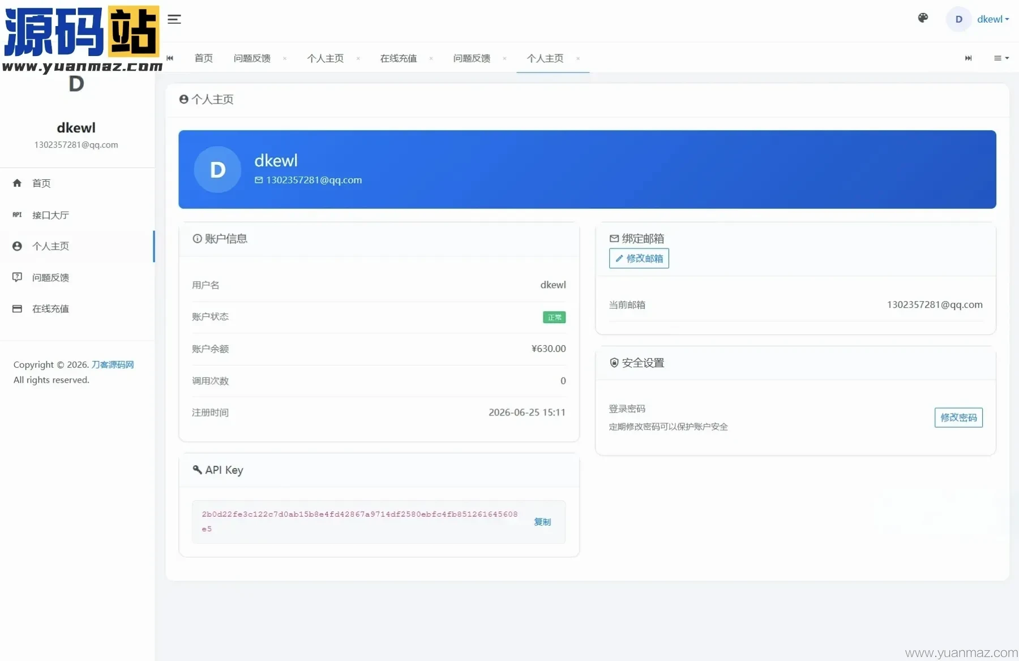Switch to the first 问题反馈 tab
1019x661 pixels.
(x=252, y=58)
